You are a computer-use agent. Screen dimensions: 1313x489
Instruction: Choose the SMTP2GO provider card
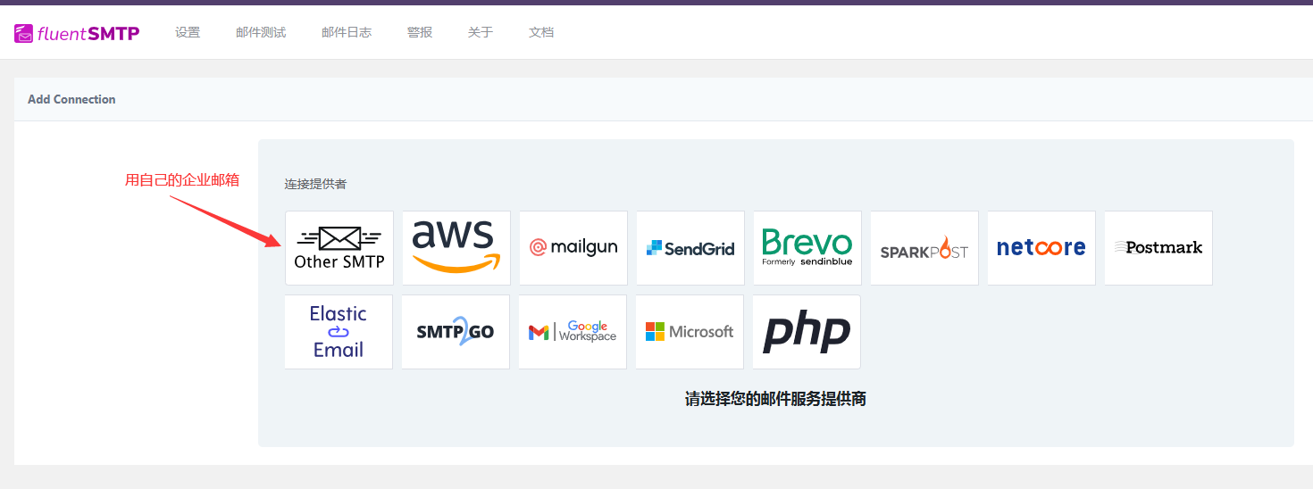pos(456,332)
